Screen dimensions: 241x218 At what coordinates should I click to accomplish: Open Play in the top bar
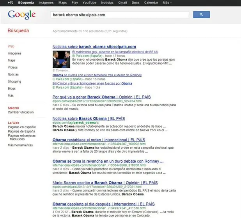(75, 3)
